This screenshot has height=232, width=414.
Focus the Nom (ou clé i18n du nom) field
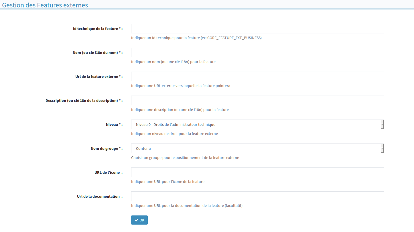coord(257,53)
